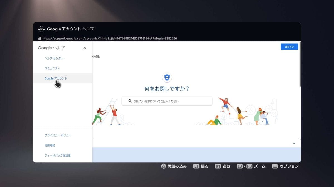Open the コミュニティ link
The image size is (334, 187).
point(52,68)
